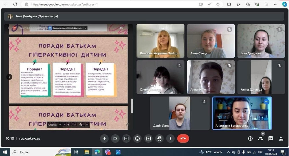Click muted mic icon on Анна Стець tile

(229, 29)
